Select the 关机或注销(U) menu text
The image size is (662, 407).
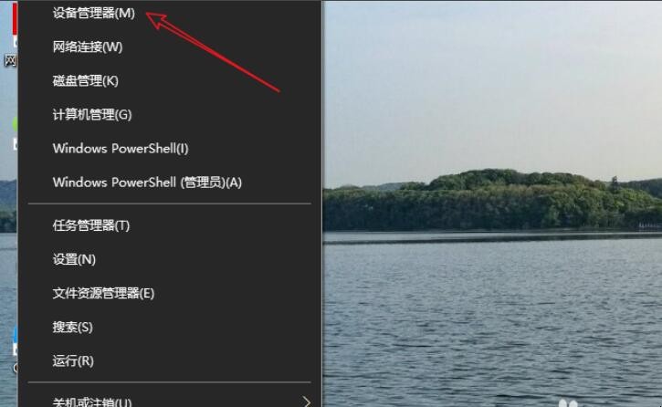click(92, 402)
